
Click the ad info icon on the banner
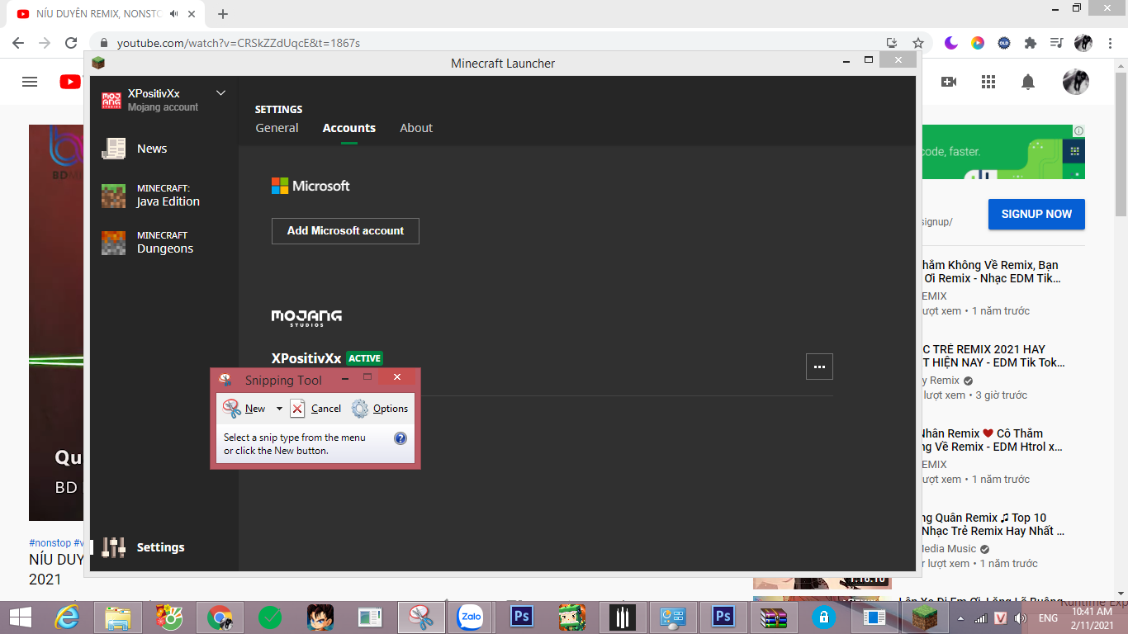[1078, 131]
